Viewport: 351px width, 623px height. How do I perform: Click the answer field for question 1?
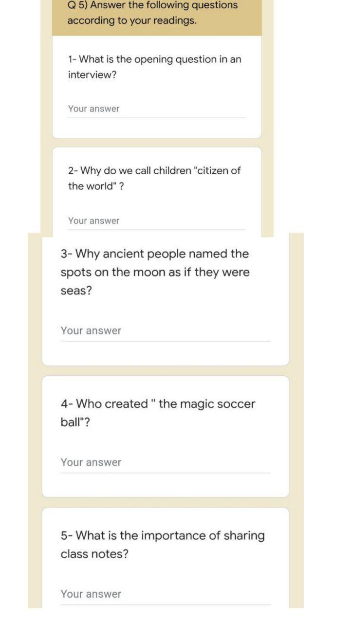(156, 109)
